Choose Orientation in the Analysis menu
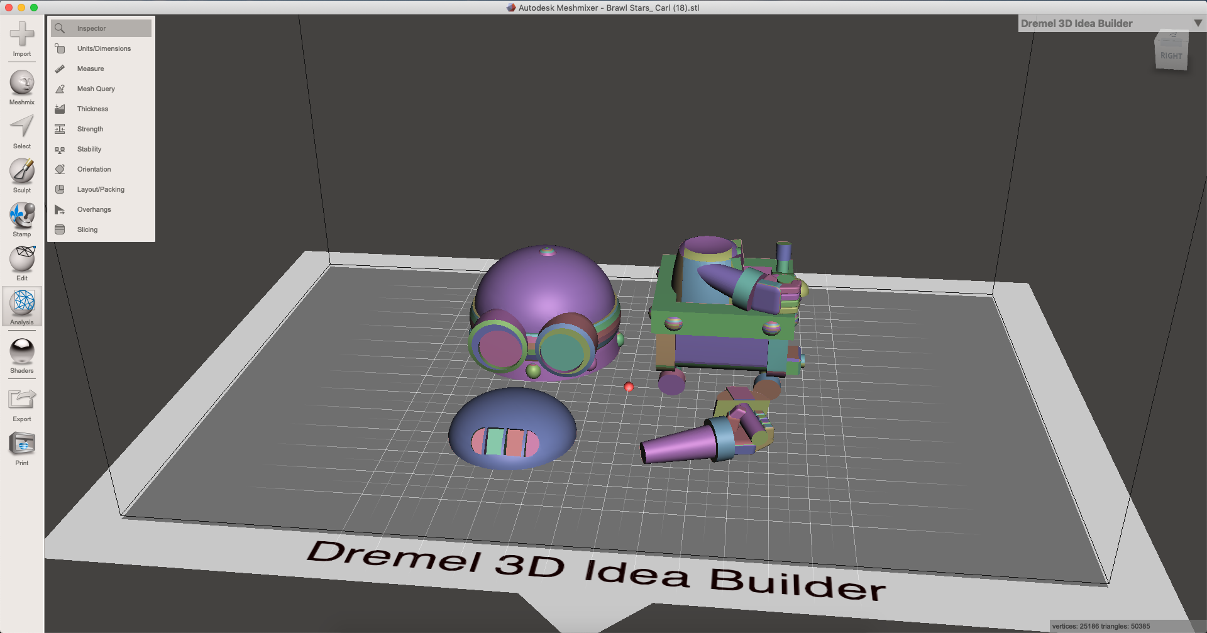This screenshot has width=1207, height=633. tap(101, 169)
